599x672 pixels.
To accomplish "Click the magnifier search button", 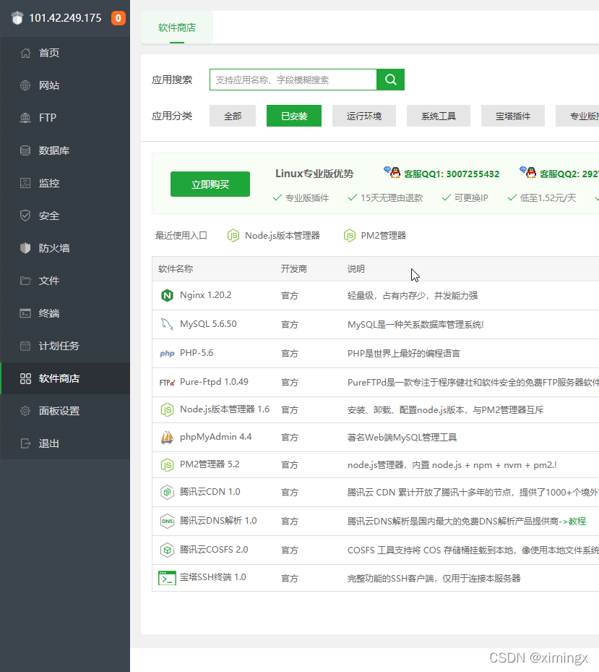I will (390, 80).
